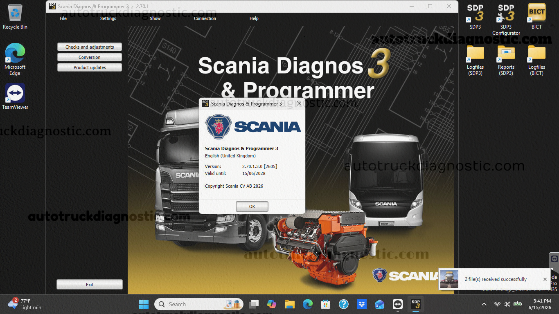Select the Microsoft Edge desktop shortcut
The height and width of the screenshot is (314, 559).
pyautogui.click(x=15, y=60)
